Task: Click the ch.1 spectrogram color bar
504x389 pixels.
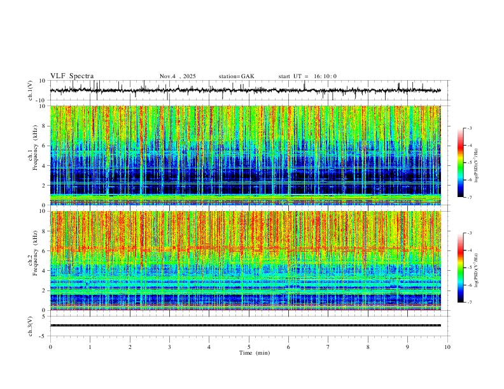Action: click(461, 163)
